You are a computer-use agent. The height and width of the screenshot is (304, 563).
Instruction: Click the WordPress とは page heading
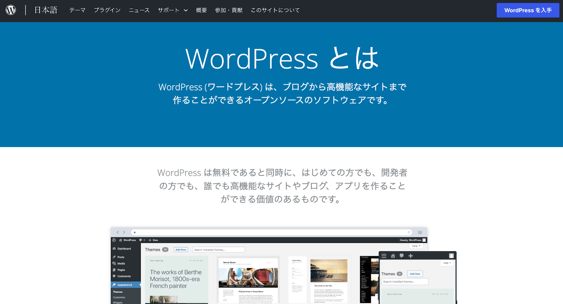coord(282,58)
